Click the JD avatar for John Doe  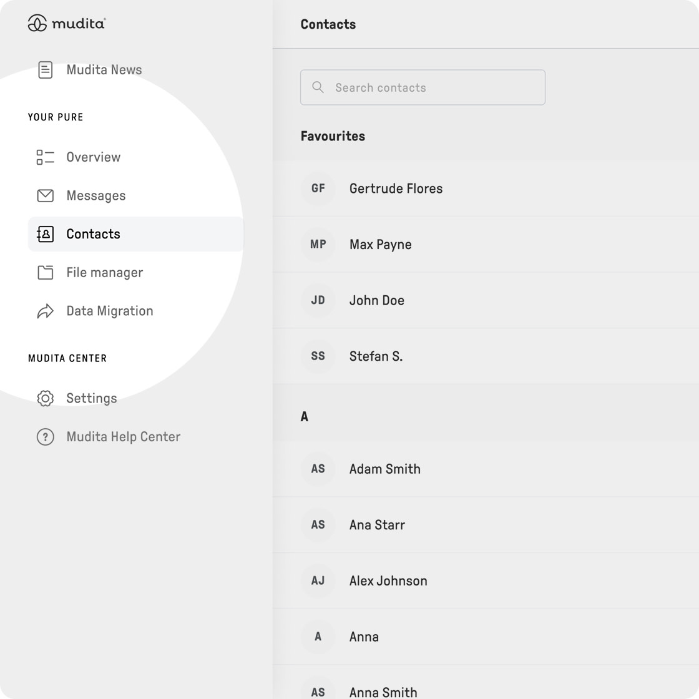click(318, 300)
